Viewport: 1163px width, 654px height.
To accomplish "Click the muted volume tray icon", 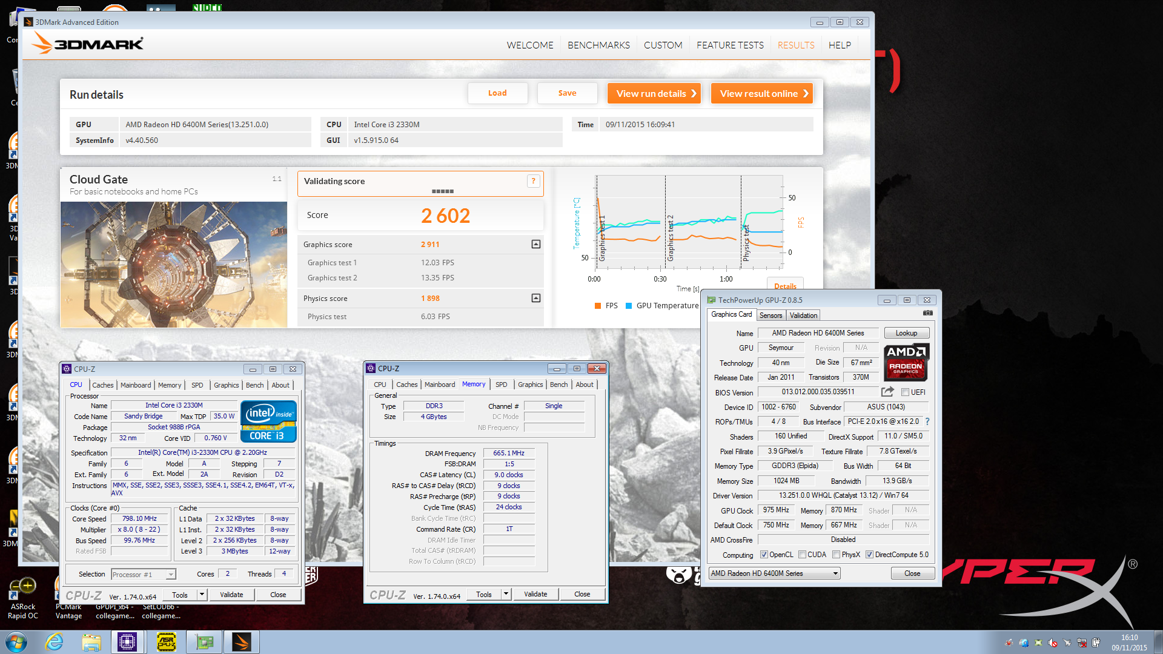I will click(x=1053, y=642).
